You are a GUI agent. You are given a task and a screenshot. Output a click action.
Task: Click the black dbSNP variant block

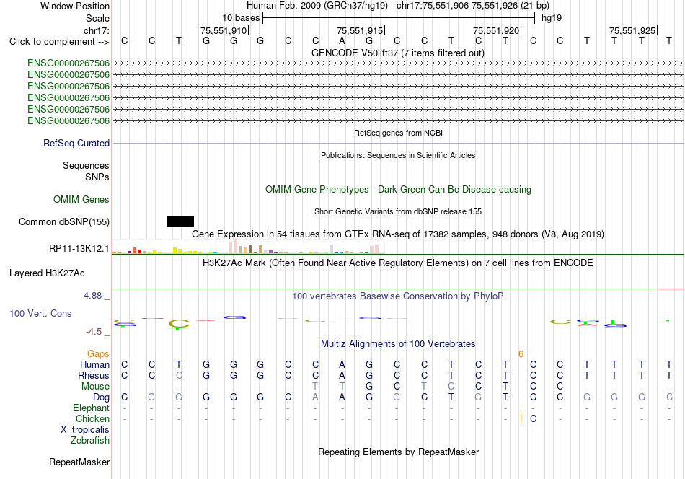[x=180, y=221]
